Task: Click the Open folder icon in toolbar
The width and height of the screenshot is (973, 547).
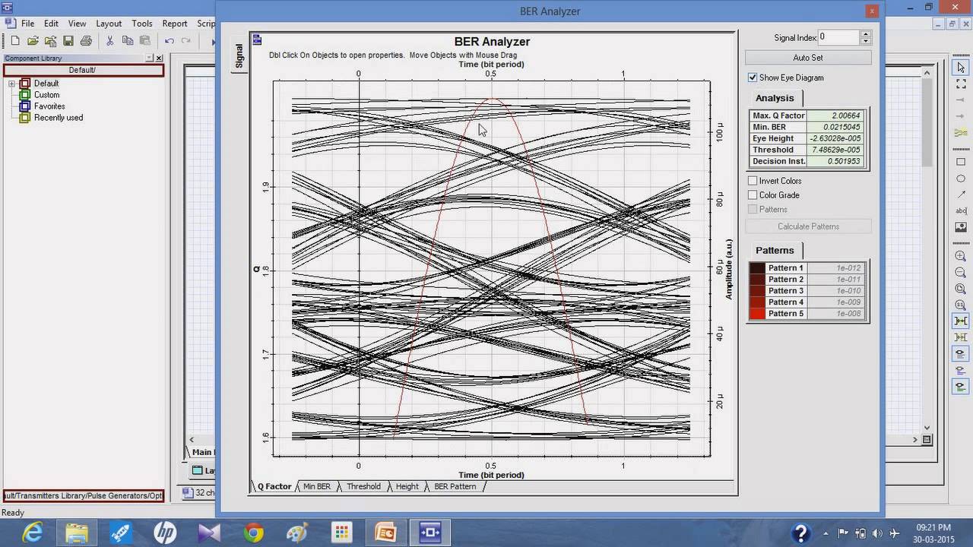Action: 33,41
